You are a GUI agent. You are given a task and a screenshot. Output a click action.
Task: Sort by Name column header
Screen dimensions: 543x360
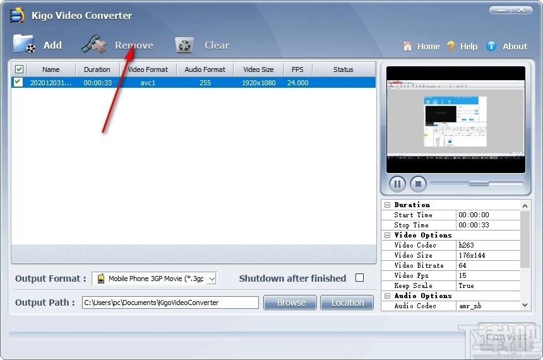[51, 69]
